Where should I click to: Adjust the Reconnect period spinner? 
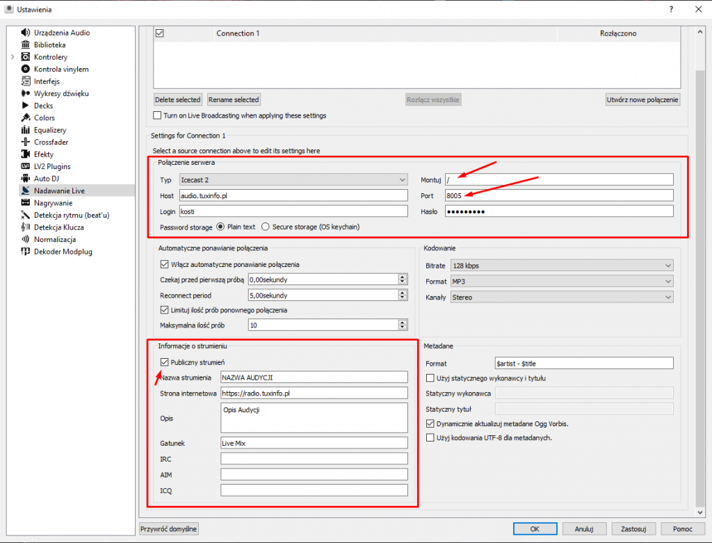coord(403,295)
